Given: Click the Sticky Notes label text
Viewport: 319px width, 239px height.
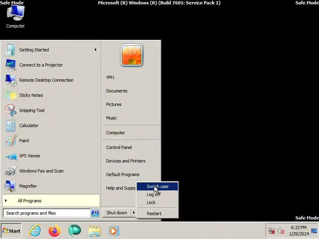Looking at the screenshot, I should point(31,95).
